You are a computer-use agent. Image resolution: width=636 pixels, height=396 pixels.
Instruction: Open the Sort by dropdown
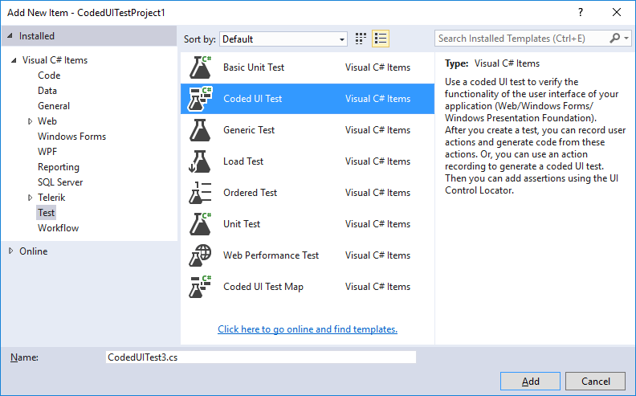coord(284,39)
